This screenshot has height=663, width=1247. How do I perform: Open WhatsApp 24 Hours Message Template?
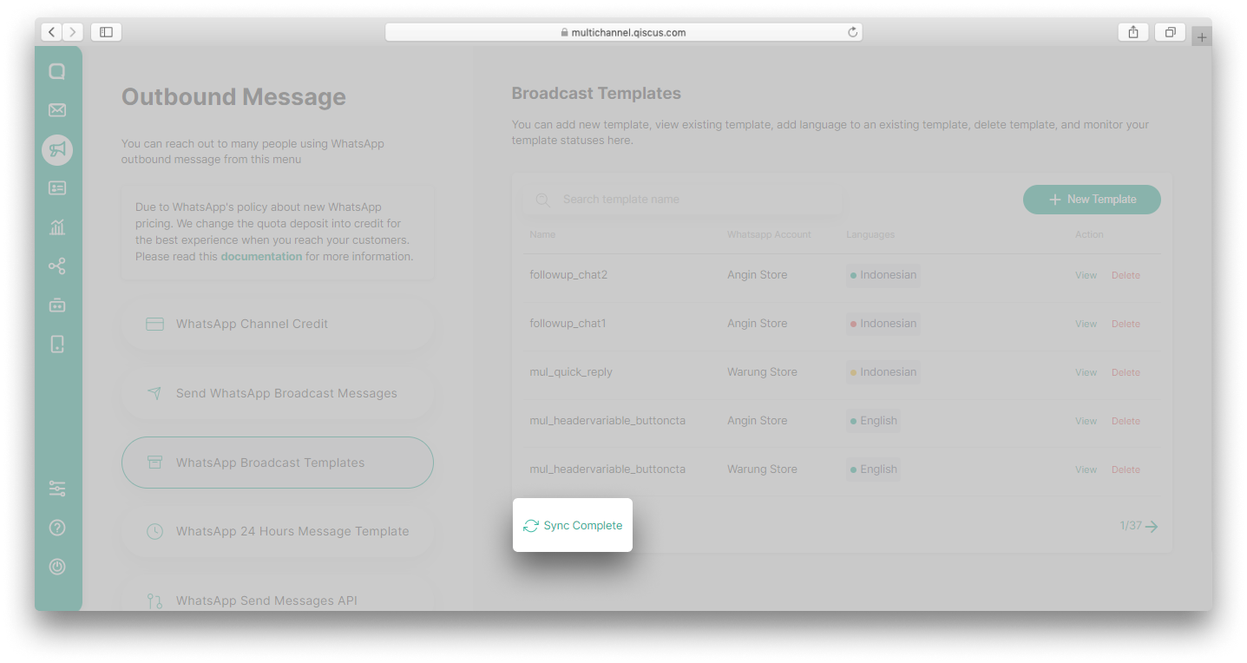click(x=278, y=531)
